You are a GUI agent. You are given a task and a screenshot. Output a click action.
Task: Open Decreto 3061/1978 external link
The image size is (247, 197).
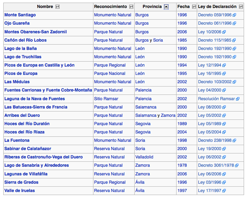click(218, 165)
